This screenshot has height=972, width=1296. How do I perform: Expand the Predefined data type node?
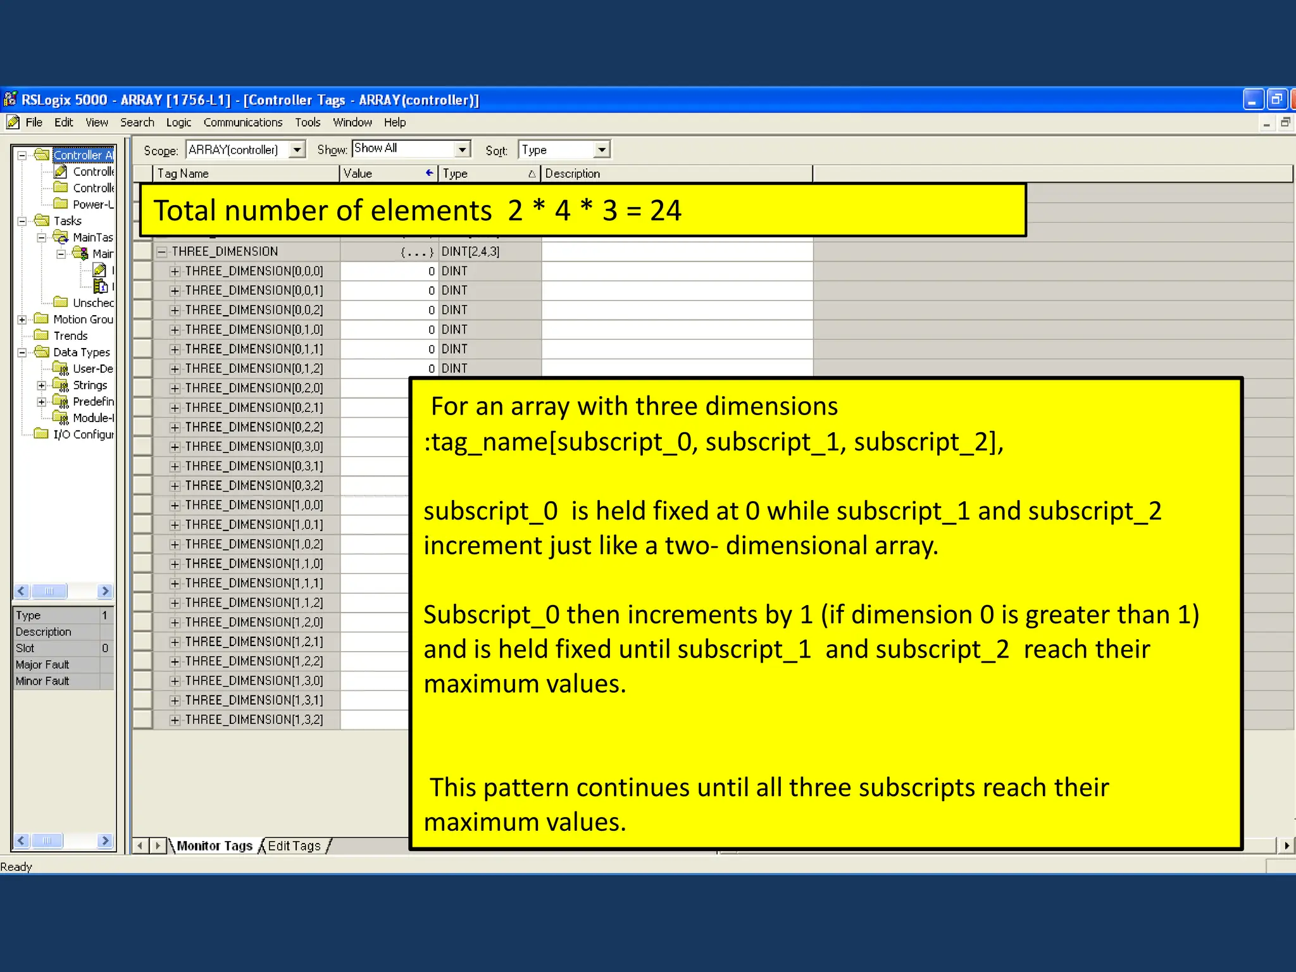point(42,402)
